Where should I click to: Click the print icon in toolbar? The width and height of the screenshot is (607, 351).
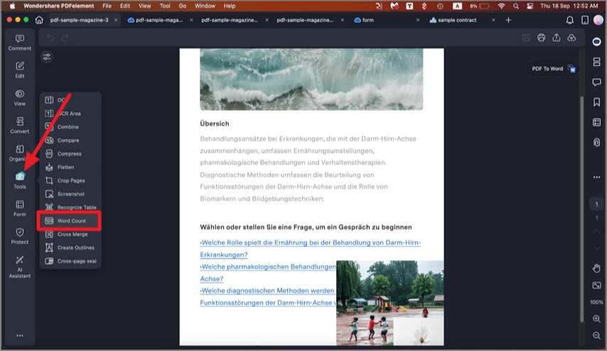541,38
